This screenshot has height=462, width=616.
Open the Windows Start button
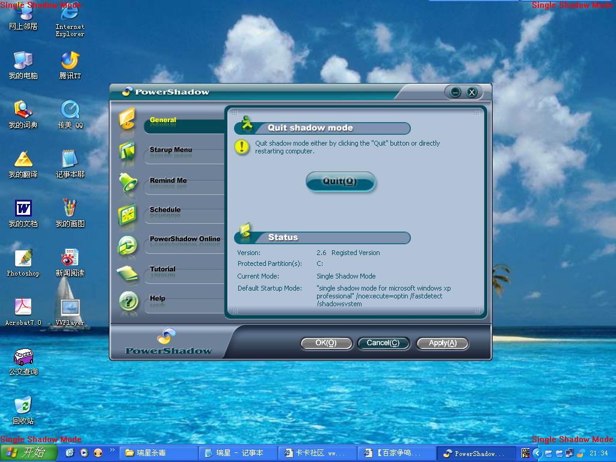point(29,453)
